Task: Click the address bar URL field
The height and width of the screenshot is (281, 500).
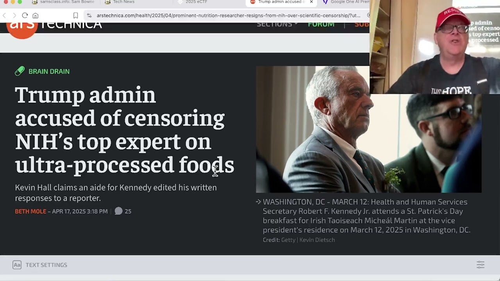Action: pos(229,15)
